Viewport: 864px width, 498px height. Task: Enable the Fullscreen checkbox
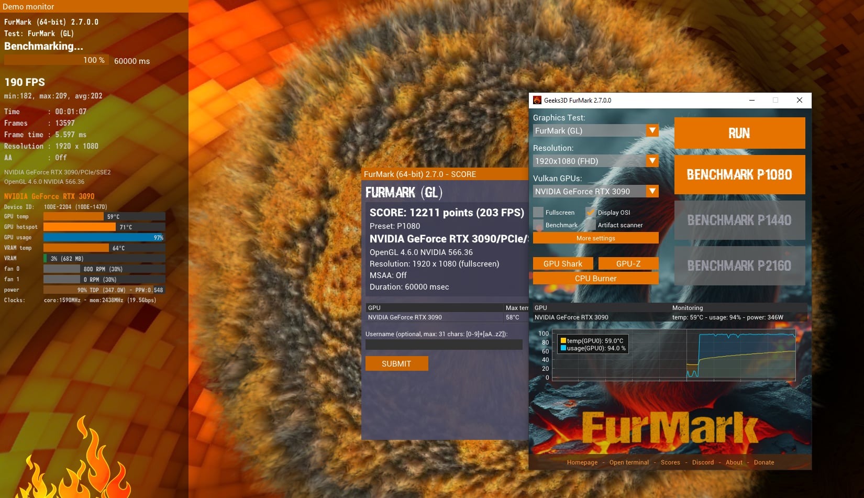coord(538,212)
